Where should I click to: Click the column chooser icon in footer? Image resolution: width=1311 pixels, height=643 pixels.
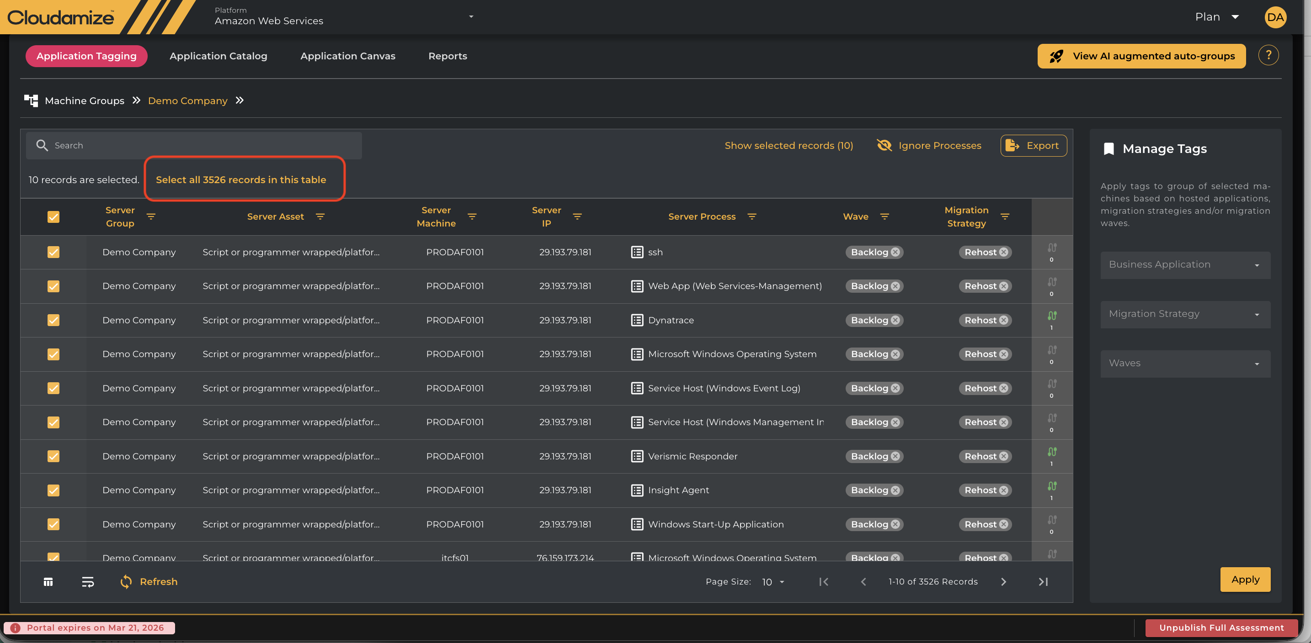(x=48, y=581)
